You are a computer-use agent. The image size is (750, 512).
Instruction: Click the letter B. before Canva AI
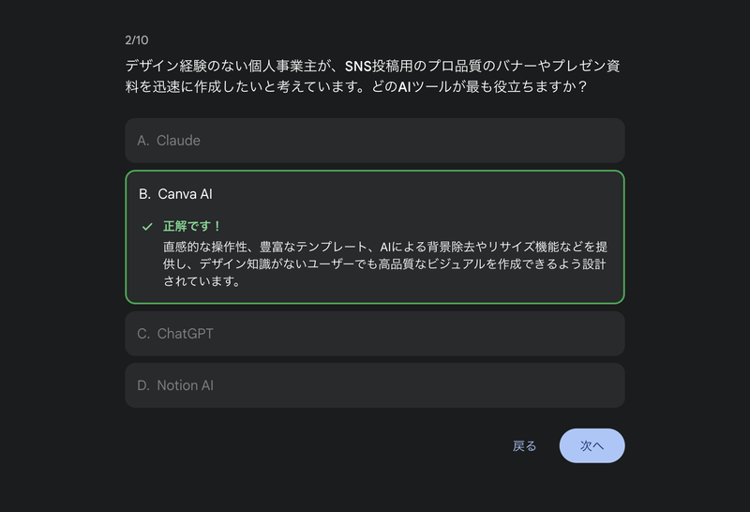pyautogui.click(x=144, y=194)
